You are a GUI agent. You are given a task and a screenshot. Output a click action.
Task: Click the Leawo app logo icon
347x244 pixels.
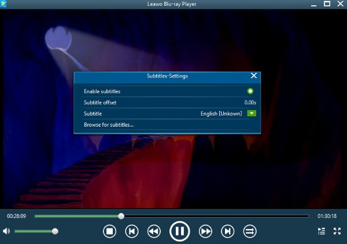click(x=3, y=4)
